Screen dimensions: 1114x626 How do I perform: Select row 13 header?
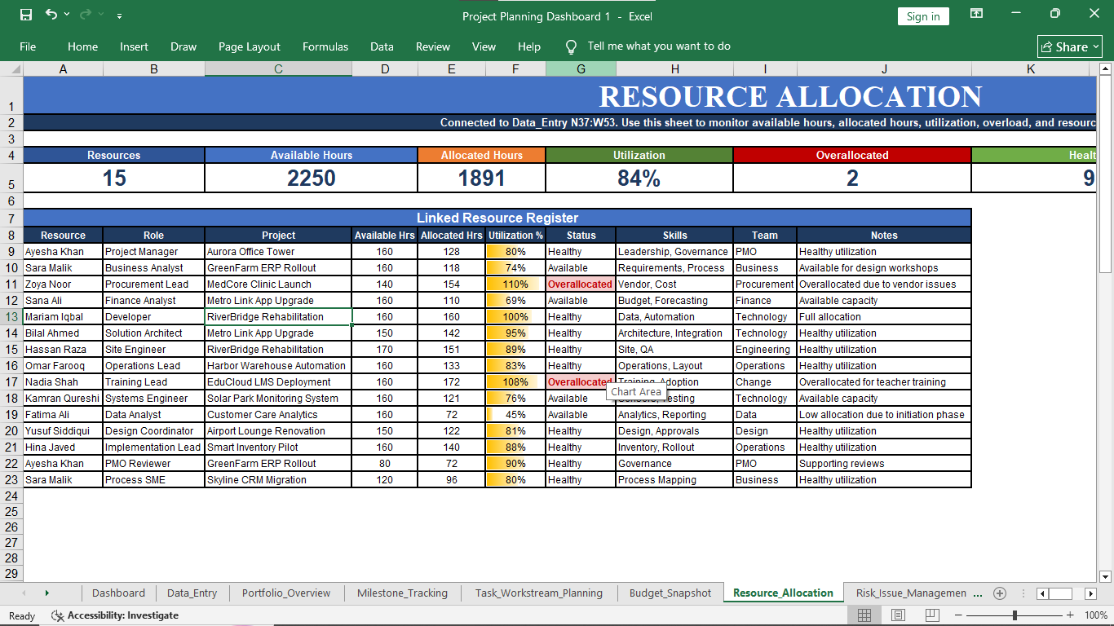point(11,317)
